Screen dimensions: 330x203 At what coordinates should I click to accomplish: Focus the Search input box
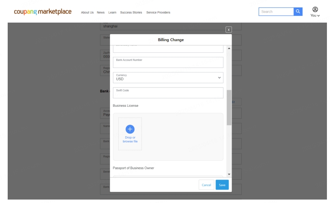[276, 12]
